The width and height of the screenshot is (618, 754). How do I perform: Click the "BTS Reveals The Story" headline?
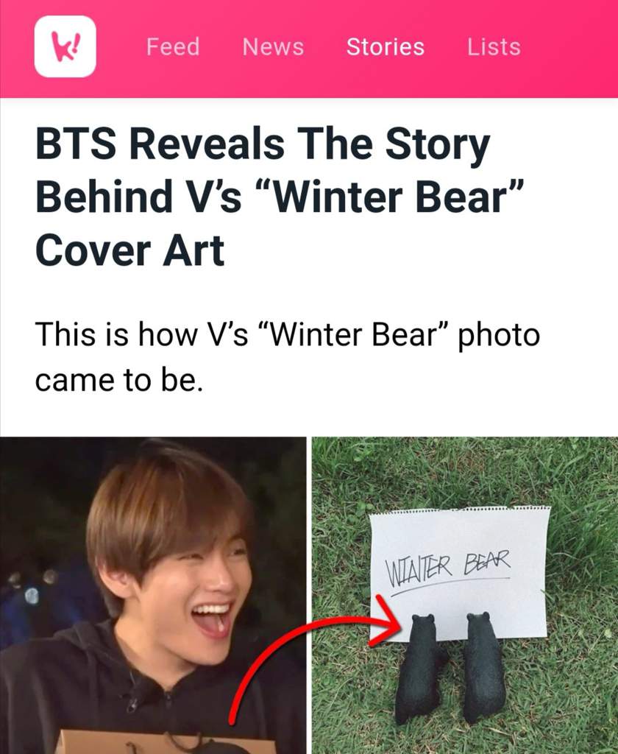click(263, 144)
